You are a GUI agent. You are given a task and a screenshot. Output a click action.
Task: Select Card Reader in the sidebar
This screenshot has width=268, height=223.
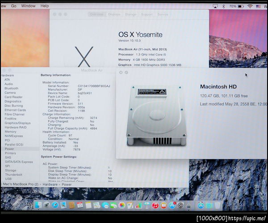click(13, 97)
